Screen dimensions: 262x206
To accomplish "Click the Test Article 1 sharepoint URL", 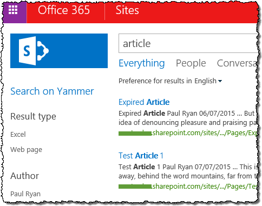I will (x=188, y=186).
